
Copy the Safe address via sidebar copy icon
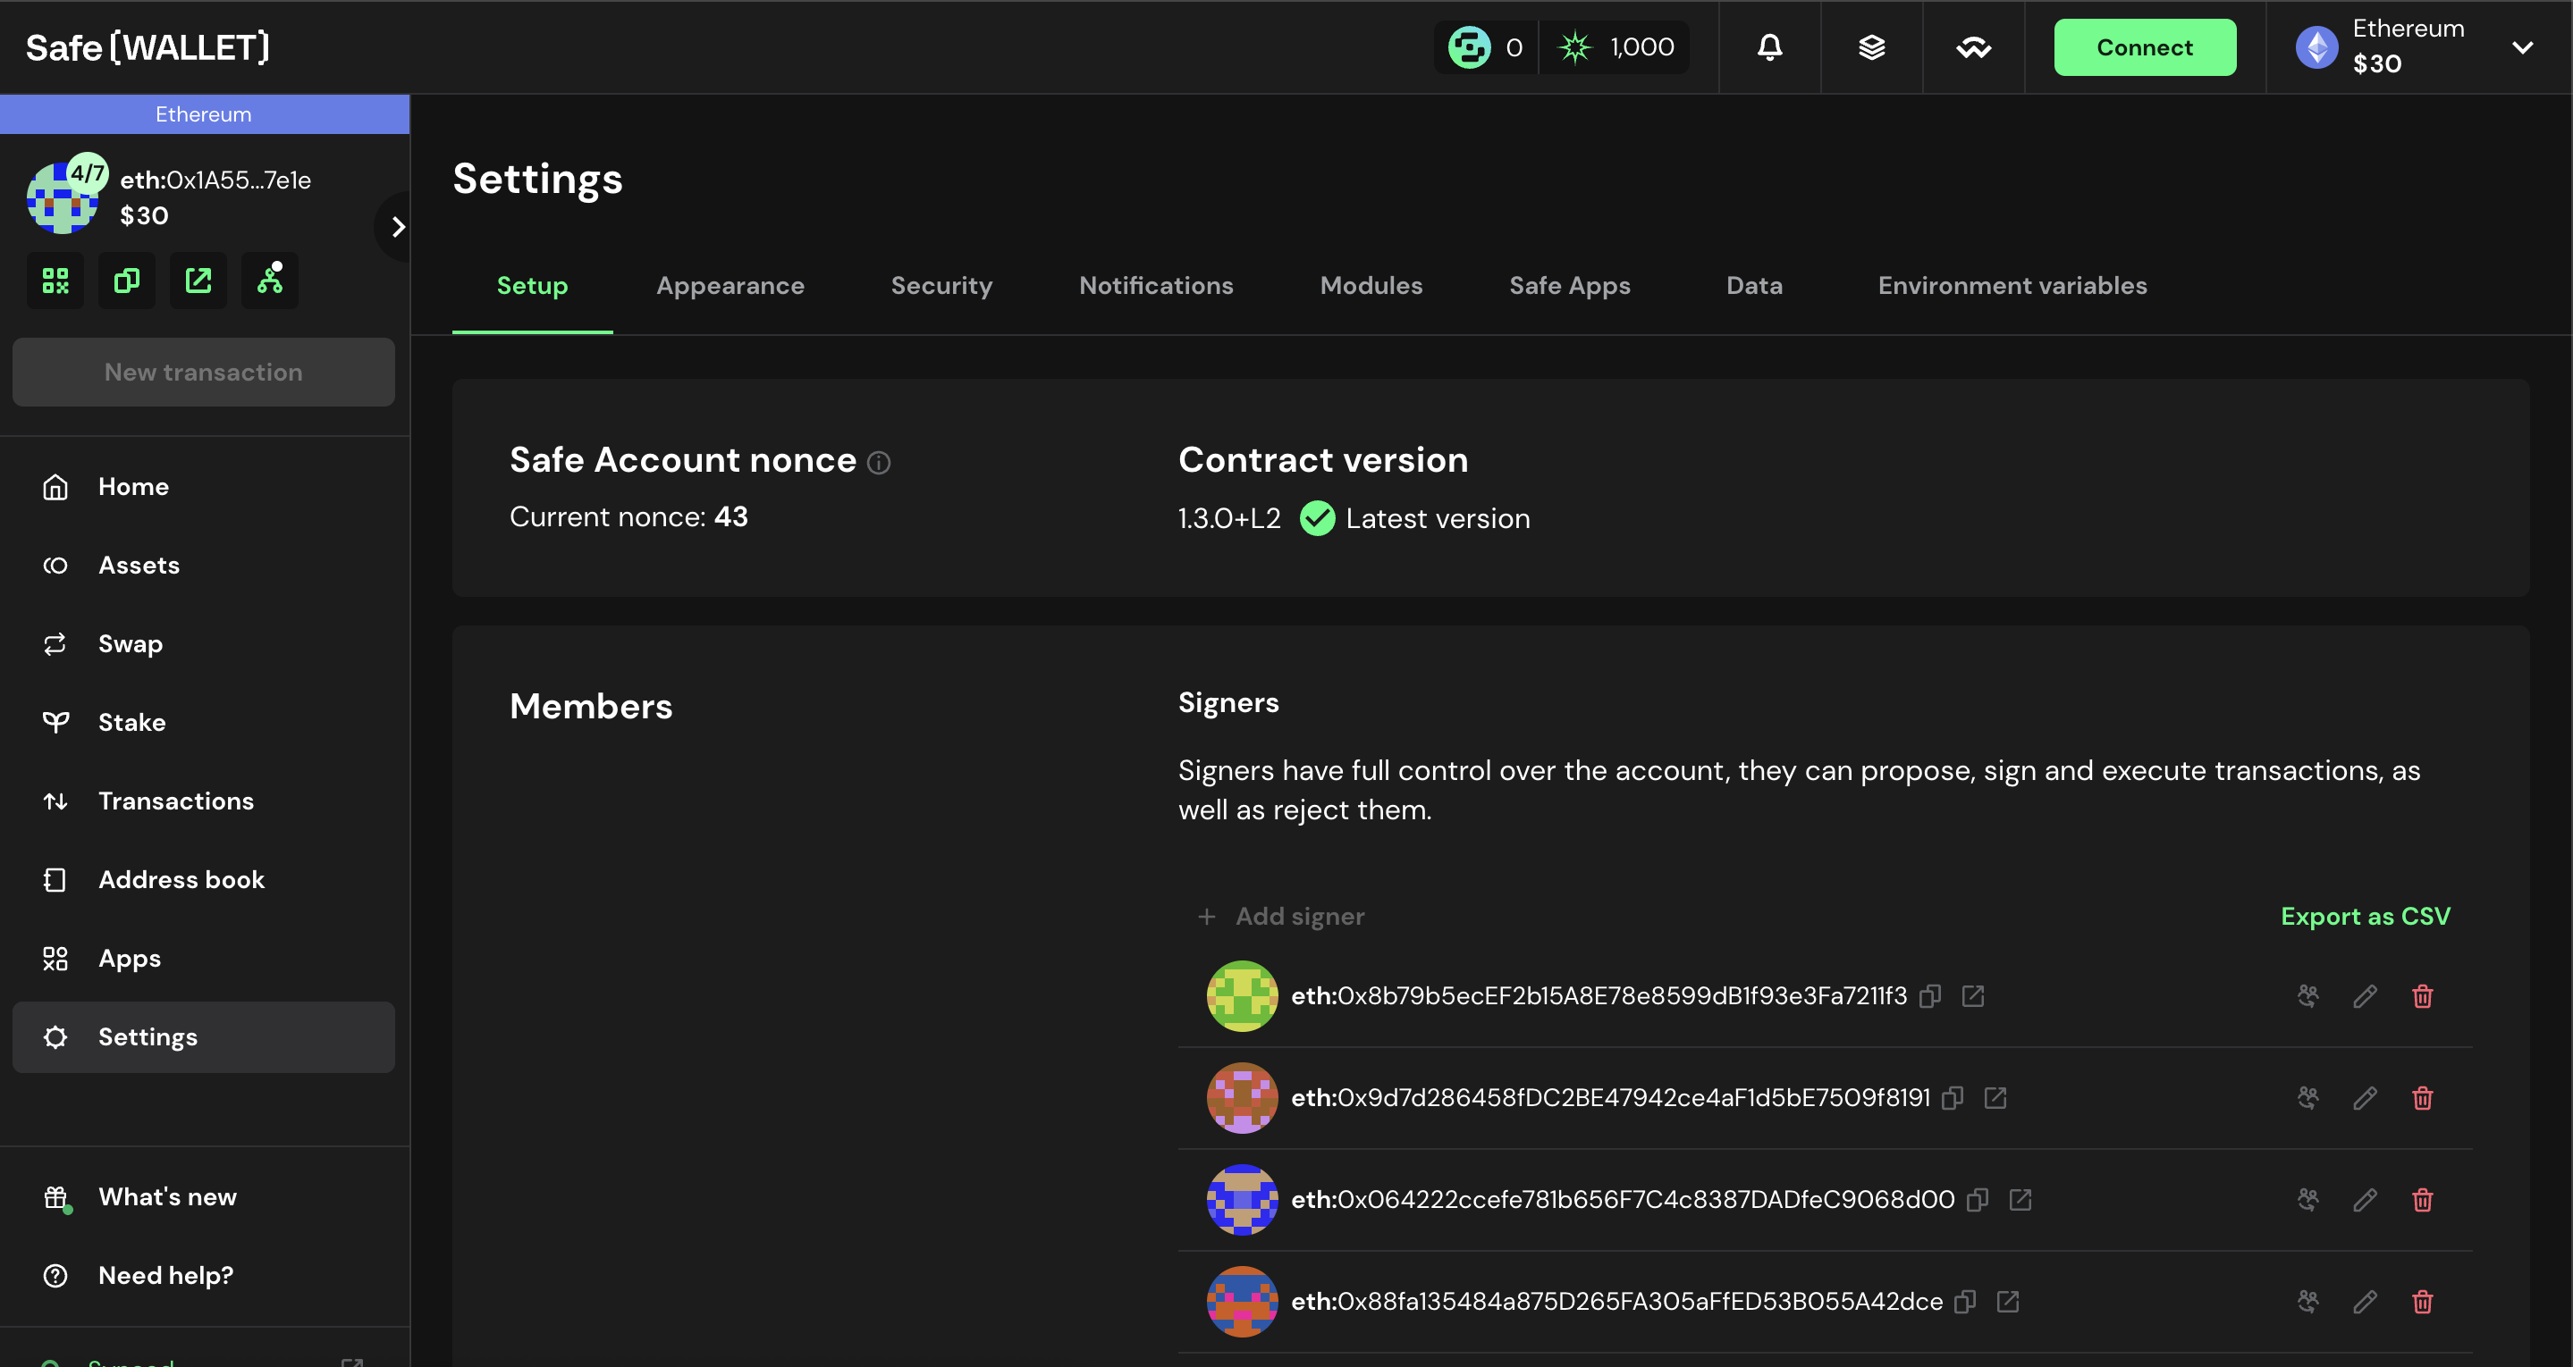(127, 281)
